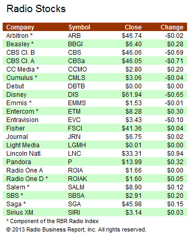Viewport: 195px width, 241px height.
Task: Select the ROIAK ticker symbol
Action: pyautogui.click(x=77, y=179)
